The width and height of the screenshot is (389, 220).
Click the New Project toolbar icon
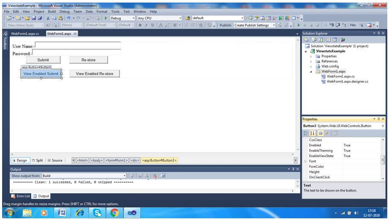(9, 18)
